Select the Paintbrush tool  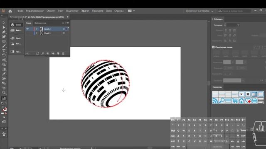[4, 46]
